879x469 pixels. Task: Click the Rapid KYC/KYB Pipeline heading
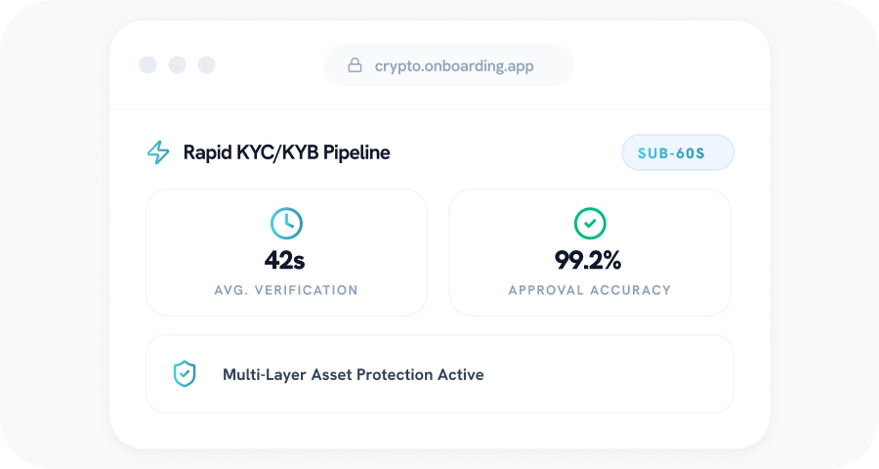(286, 152)
